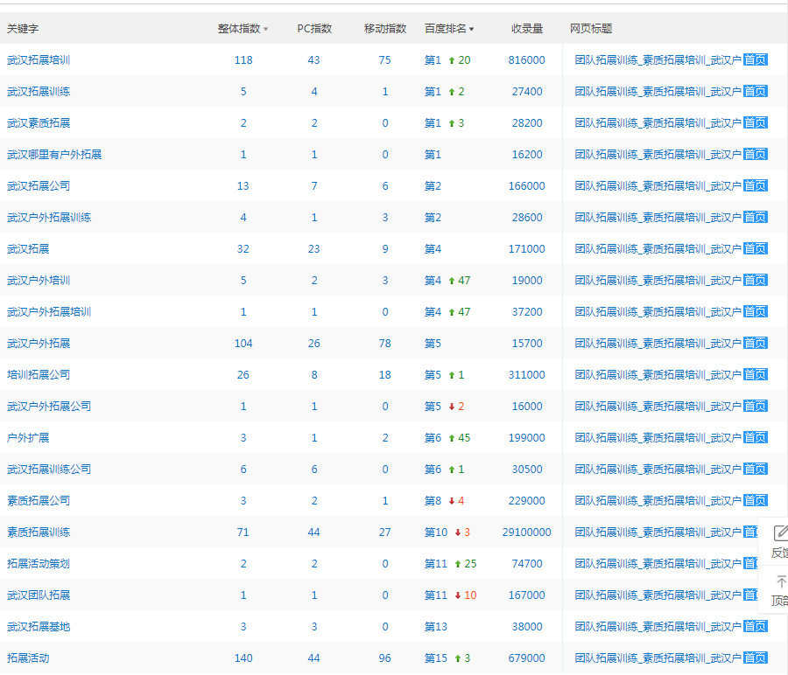Click overall index 140 for 拓展活动
The image size is (788, 675).
click(243, 658)
